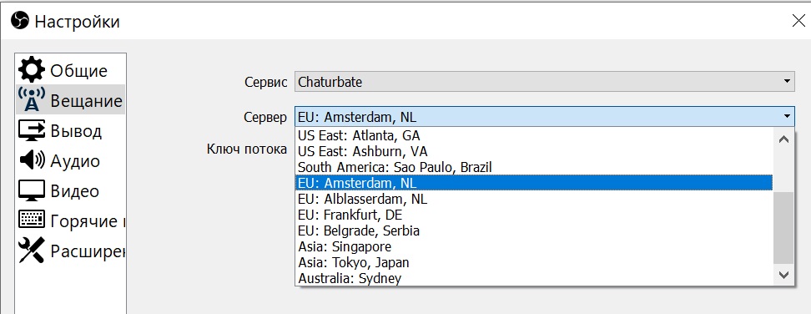Switch to the Вещание settings section
The width and height of the screenshot is (811, 314).
click(71, 100)
